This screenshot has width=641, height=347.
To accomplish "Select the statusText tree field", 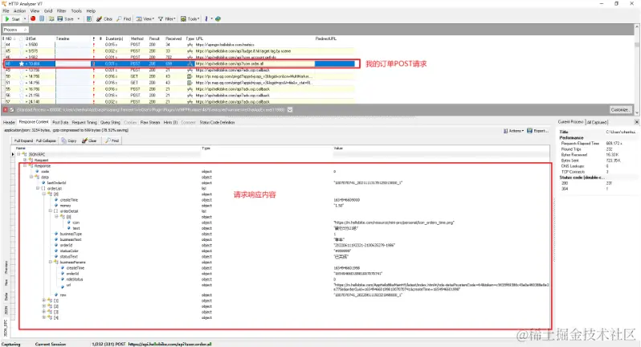I will pyautogui.click(x=69, y=257).
